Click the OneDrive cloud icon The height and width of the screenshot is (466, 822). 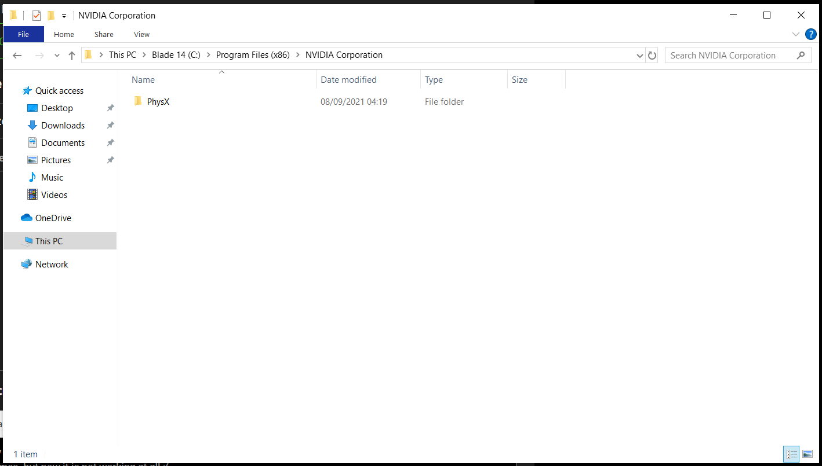[x=27, y=218]
